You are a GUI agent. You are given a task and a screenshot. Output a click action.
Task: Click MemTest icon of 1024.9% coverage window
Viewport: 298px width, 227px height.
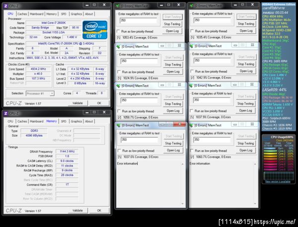pyautogui.click(x=118, y=47)
